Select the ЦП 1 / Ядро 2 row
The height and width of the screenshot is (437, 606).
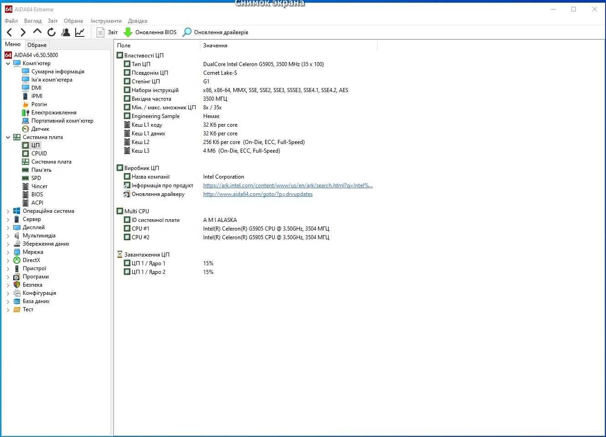pyautogui.click(x=246, y=272)
